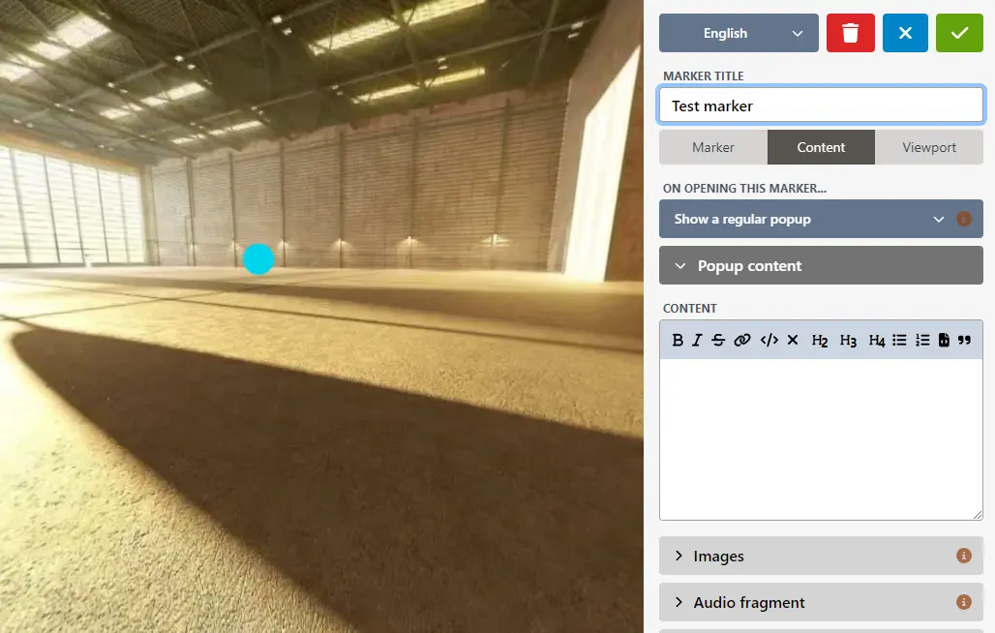Switch to the Viewport tab
995x633 pixels.
[928, 147]
